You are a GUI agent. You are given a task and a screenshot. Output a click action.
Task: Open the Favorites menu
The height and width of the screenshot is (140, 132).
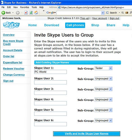[x=25, y=7]
